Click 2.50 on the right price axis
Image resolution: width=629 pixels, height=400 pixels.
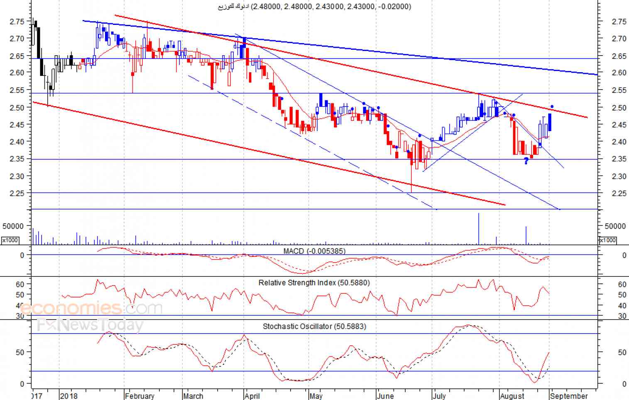click(619, 108)
